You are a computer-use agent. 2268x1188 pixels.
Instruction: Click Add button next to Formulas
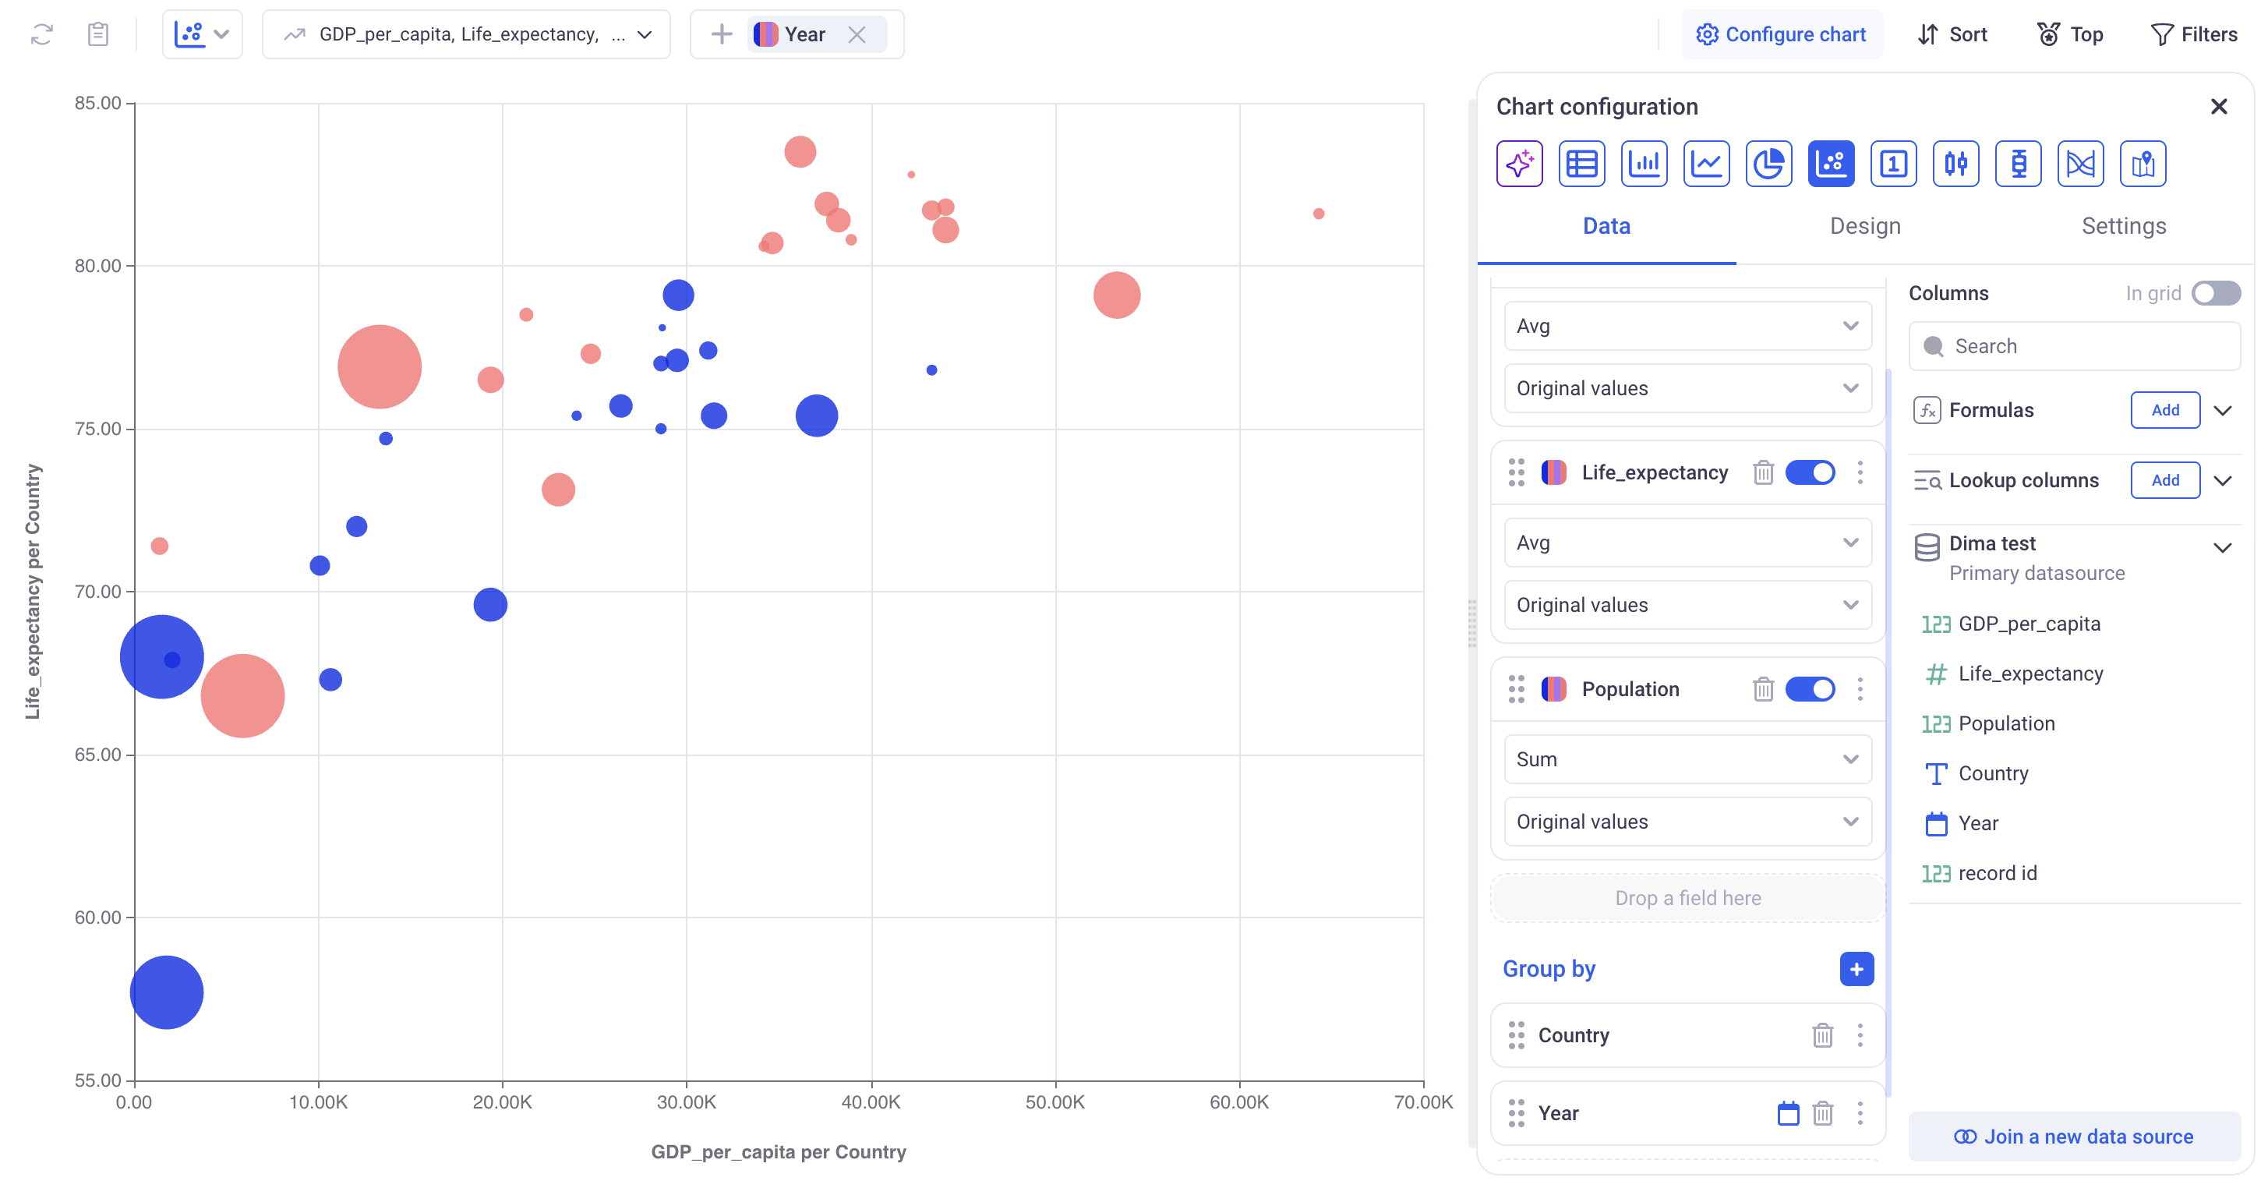pos(2164,410)
